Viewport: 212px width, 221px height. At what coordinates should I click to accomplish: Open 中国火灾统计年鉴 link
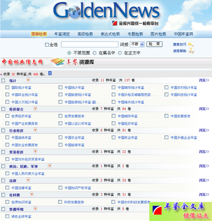click(x=25, y=102)
